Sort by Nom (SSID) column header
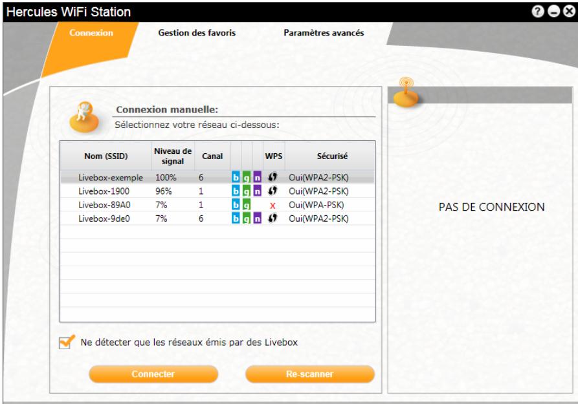 click(106, 156)
